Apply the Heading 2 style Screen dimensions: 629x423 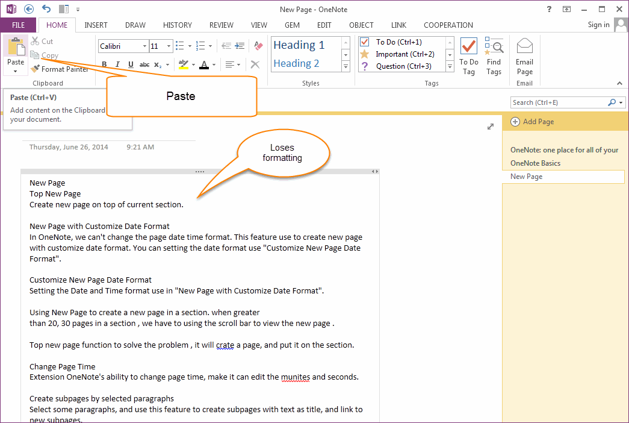click(x=296, y=63)
